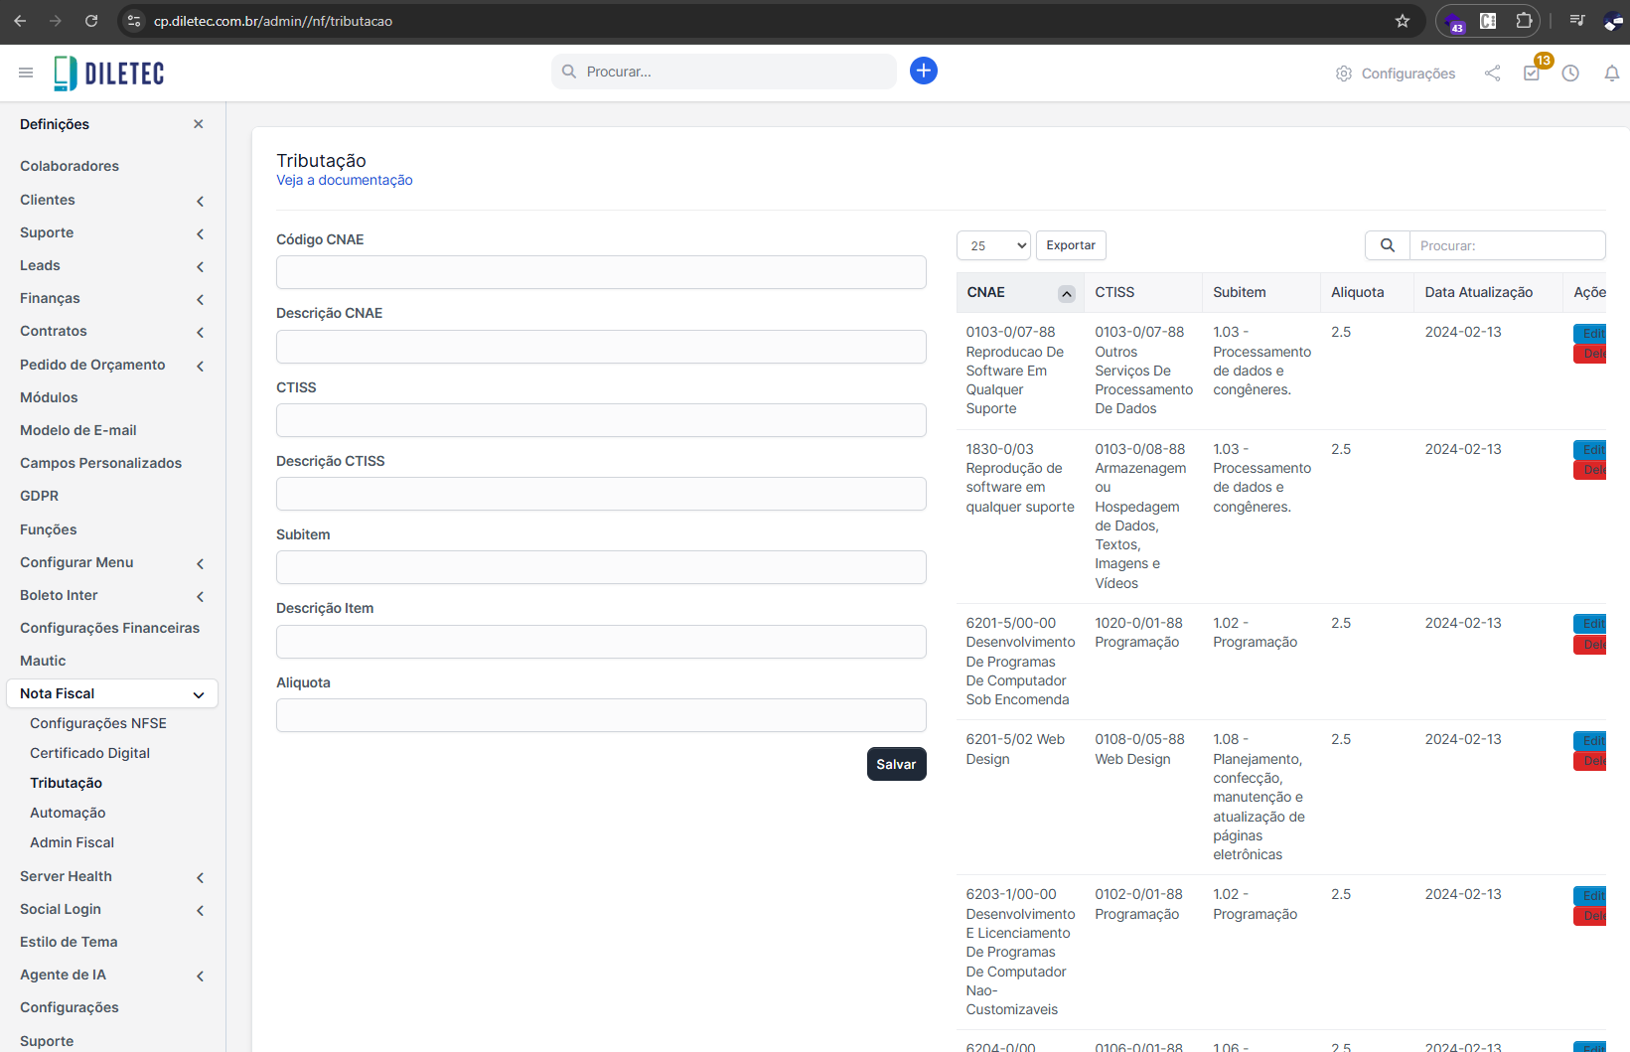Image resolution: width=1630 pixels, height=1052 pixels.
Task: Go to Certificado Digital page
Action: [x=89, y=753]
